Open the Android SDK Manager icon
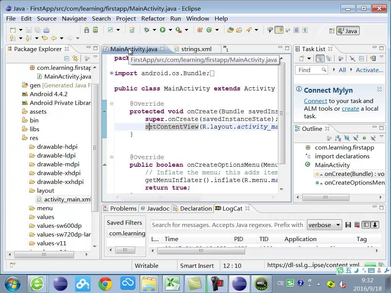The height and width of the screenshot is (293, 391). pos(87,30)
